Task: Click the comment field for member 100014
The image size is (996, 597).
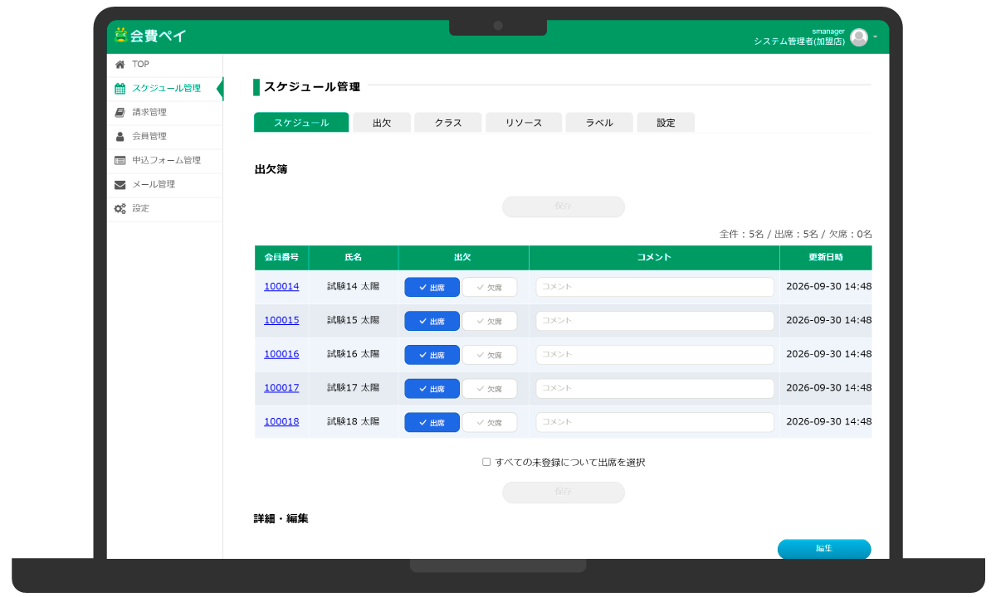Action: [655, 287]
